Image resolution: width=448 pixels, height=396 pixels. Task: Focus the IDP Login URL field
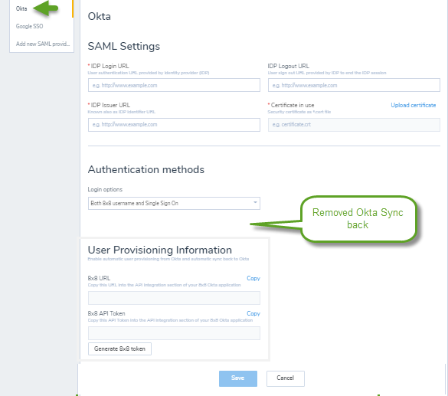[174, 85]
